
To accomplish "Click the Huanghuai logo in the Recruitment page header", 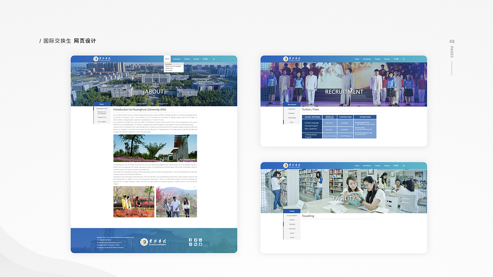I will tap(292, 59).
